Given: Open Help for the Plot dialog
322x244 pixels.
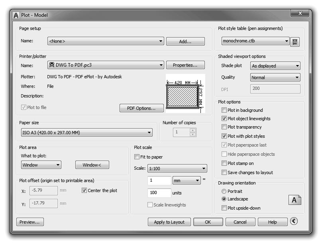Looking at the screenshot, I should pos(273,222).
